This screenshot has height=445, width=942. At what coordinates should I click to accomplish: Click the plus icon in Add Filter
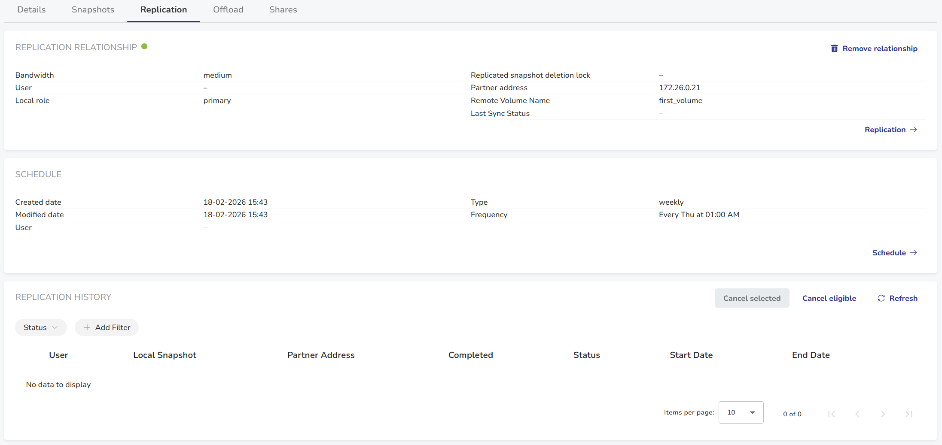[87, 327]
